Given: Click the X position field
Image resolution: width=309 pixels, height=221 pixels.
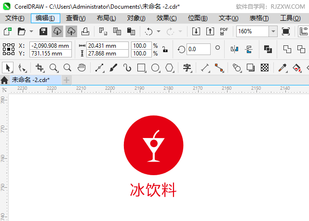Looking at the screenshot, I should (51, 45).
